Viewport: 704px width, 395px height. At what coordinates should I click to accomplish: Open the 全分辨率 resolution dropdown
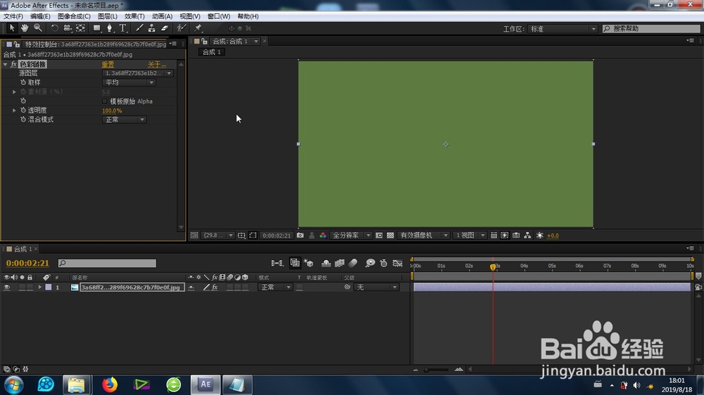[351, 235]
